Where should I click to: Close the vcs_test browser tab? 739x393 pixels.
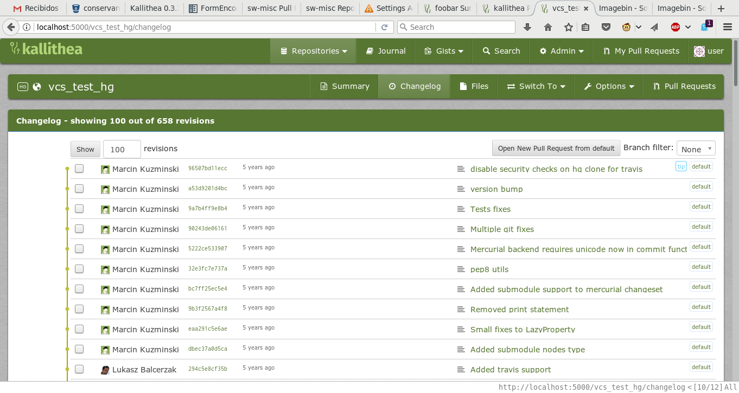[586, 9]
